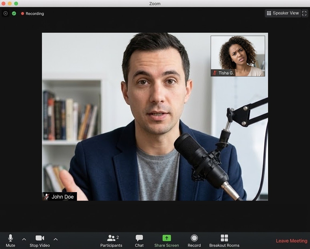Maximize the Zoom window
The height and width of the screenshot is (249, 310).
pos(16,3)
